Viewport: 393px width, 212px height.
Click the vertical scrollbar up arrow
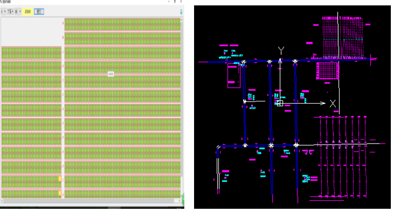(182, 19)
